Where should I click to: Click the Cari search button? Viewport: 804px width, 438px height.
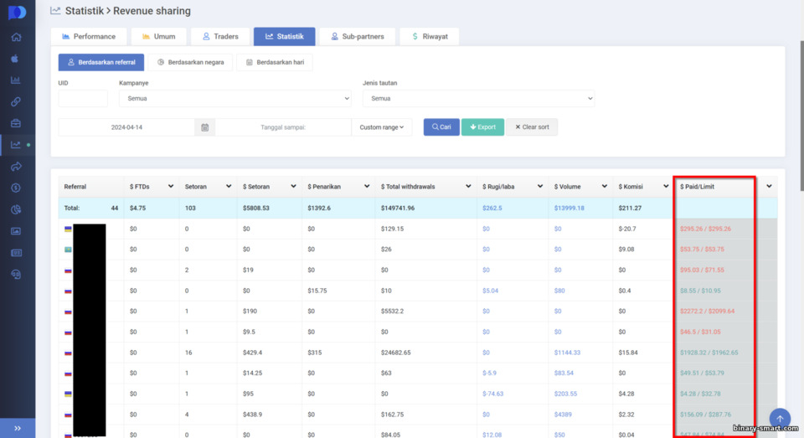[x=441, y=127]
